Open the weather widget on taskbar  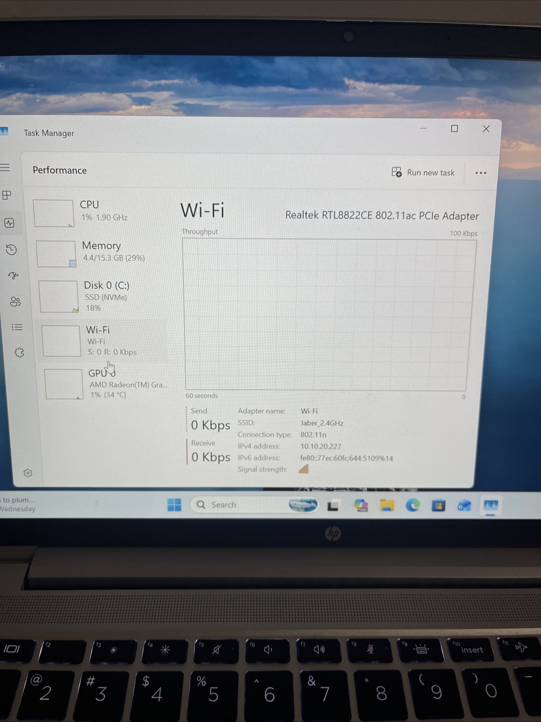tap(18, 504)
